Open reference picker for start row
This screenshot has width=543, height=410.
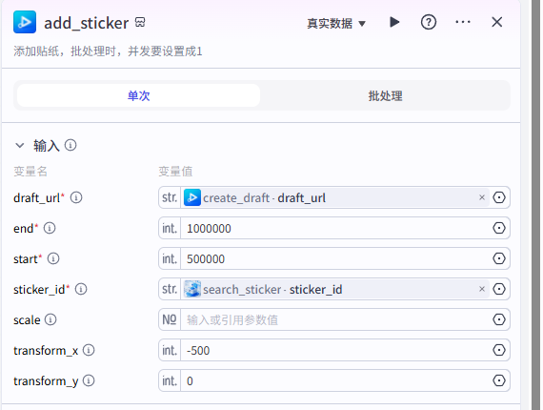coord(499,258)
